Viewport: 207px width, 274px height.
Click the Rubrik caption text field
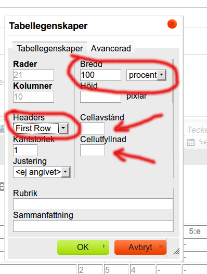click(x=93, y=204)
